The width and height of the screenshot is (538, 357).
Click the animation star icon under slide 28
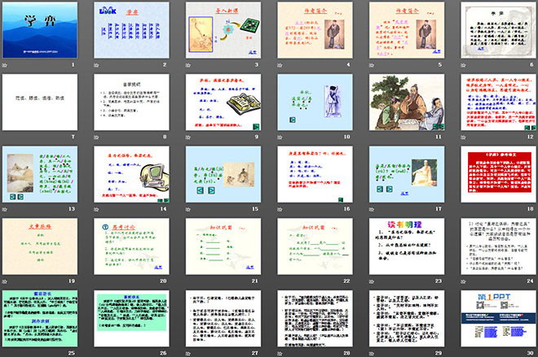coord(280,353)
